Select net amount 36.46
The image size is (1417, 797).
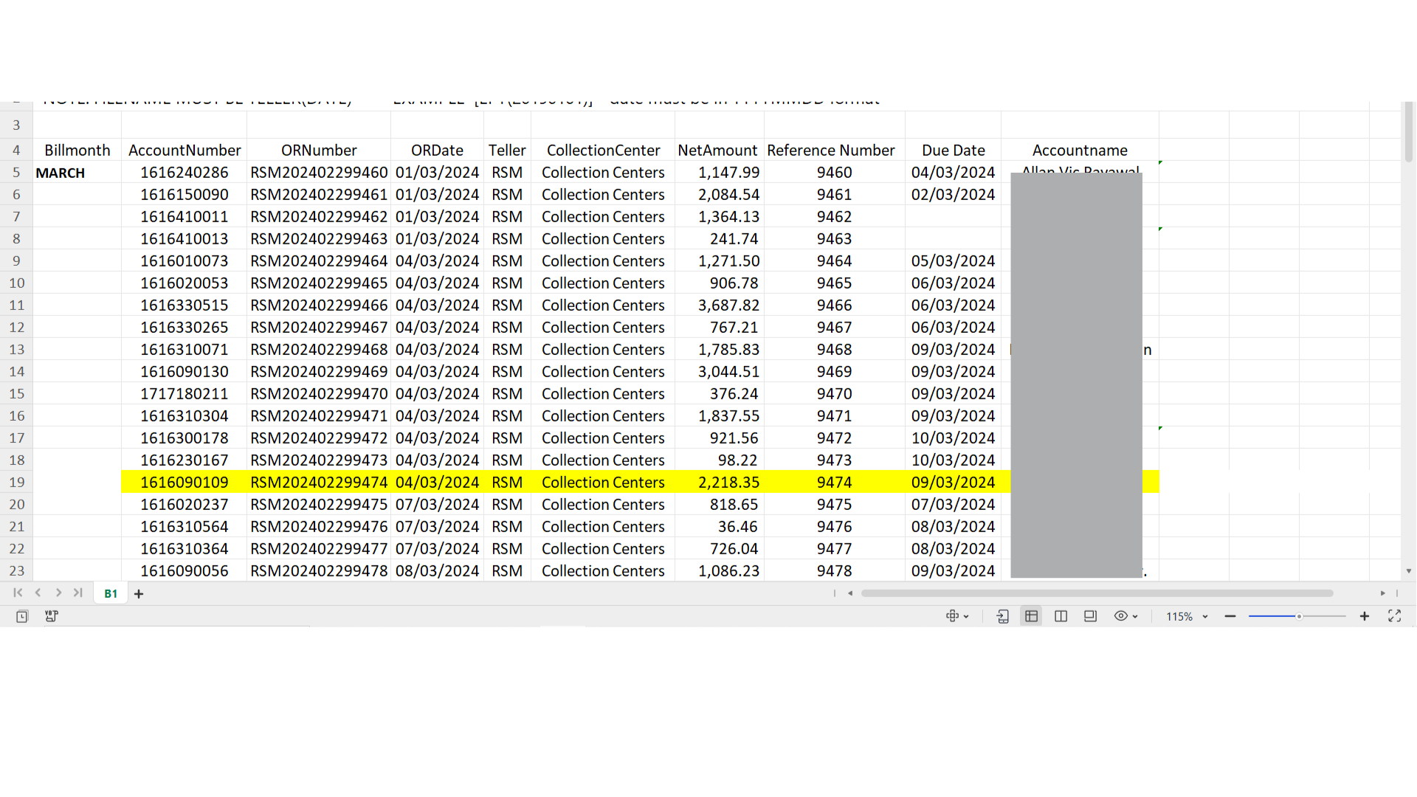pos(720,526)
